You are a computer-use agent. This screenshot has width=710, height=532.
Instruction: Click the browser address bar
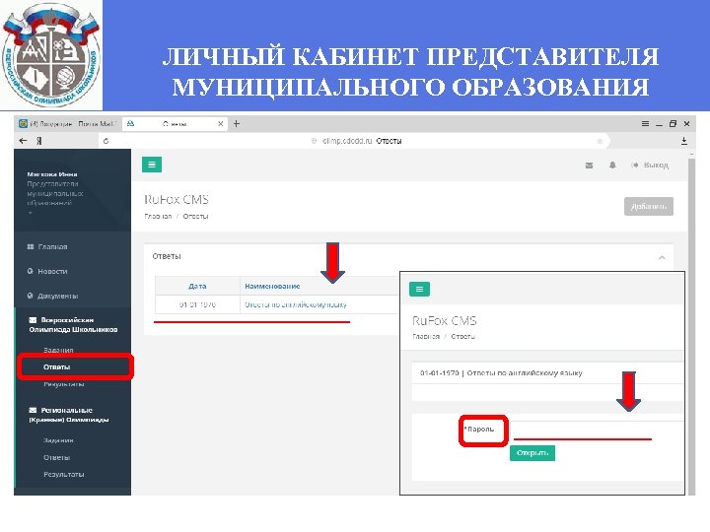tap(353, 141)
